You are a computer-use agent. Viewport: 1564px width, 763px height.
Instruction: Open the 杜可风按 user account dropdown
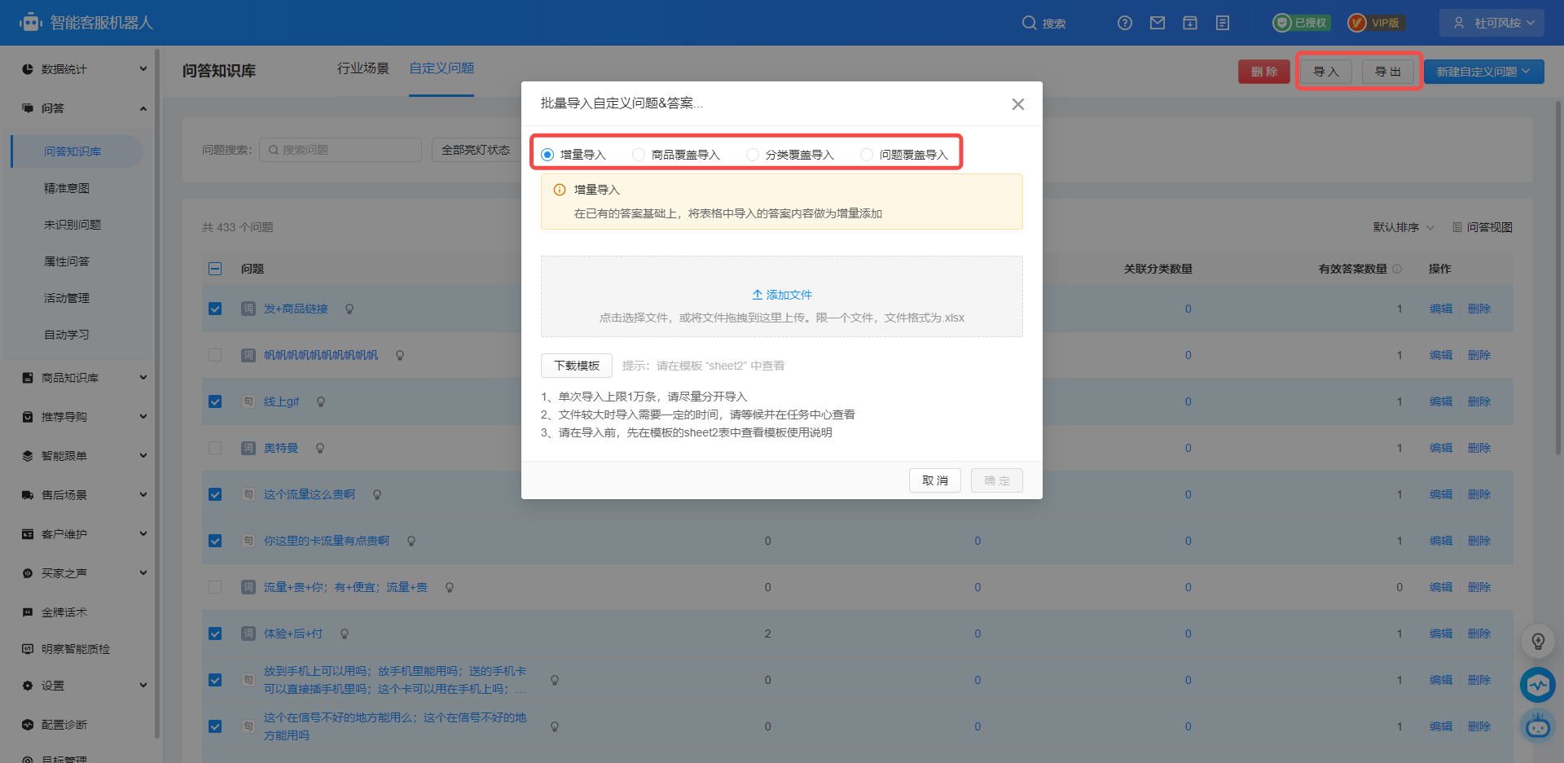point(1492,23)
